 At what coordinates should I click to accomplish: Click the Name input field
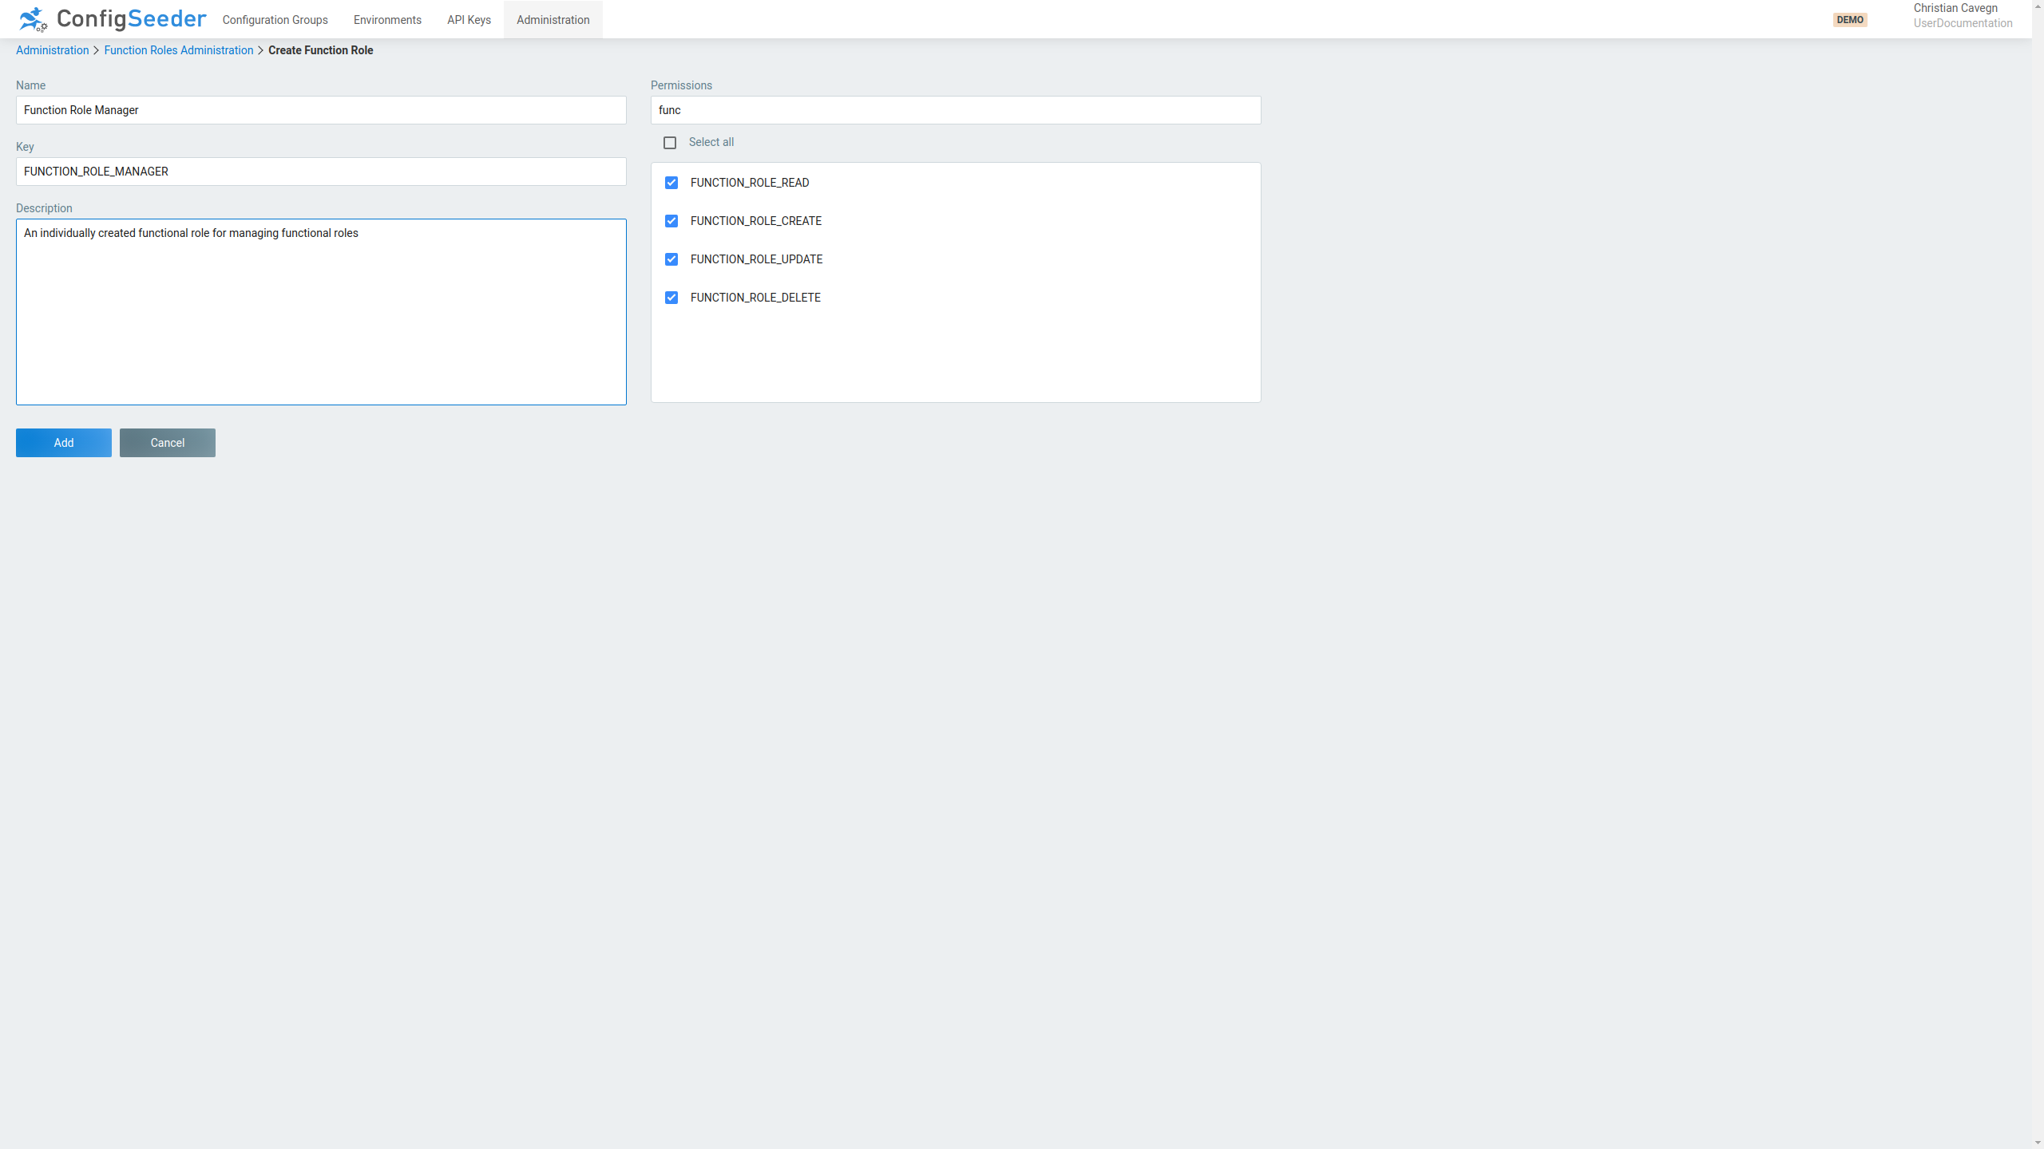(321, 110)
